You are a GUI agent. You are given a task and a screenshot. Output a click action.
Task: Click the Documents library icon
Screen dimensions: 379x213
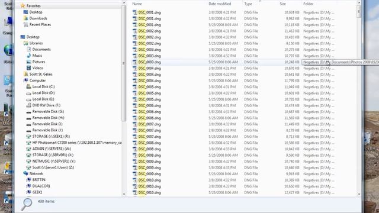click(x=29, y=49)
